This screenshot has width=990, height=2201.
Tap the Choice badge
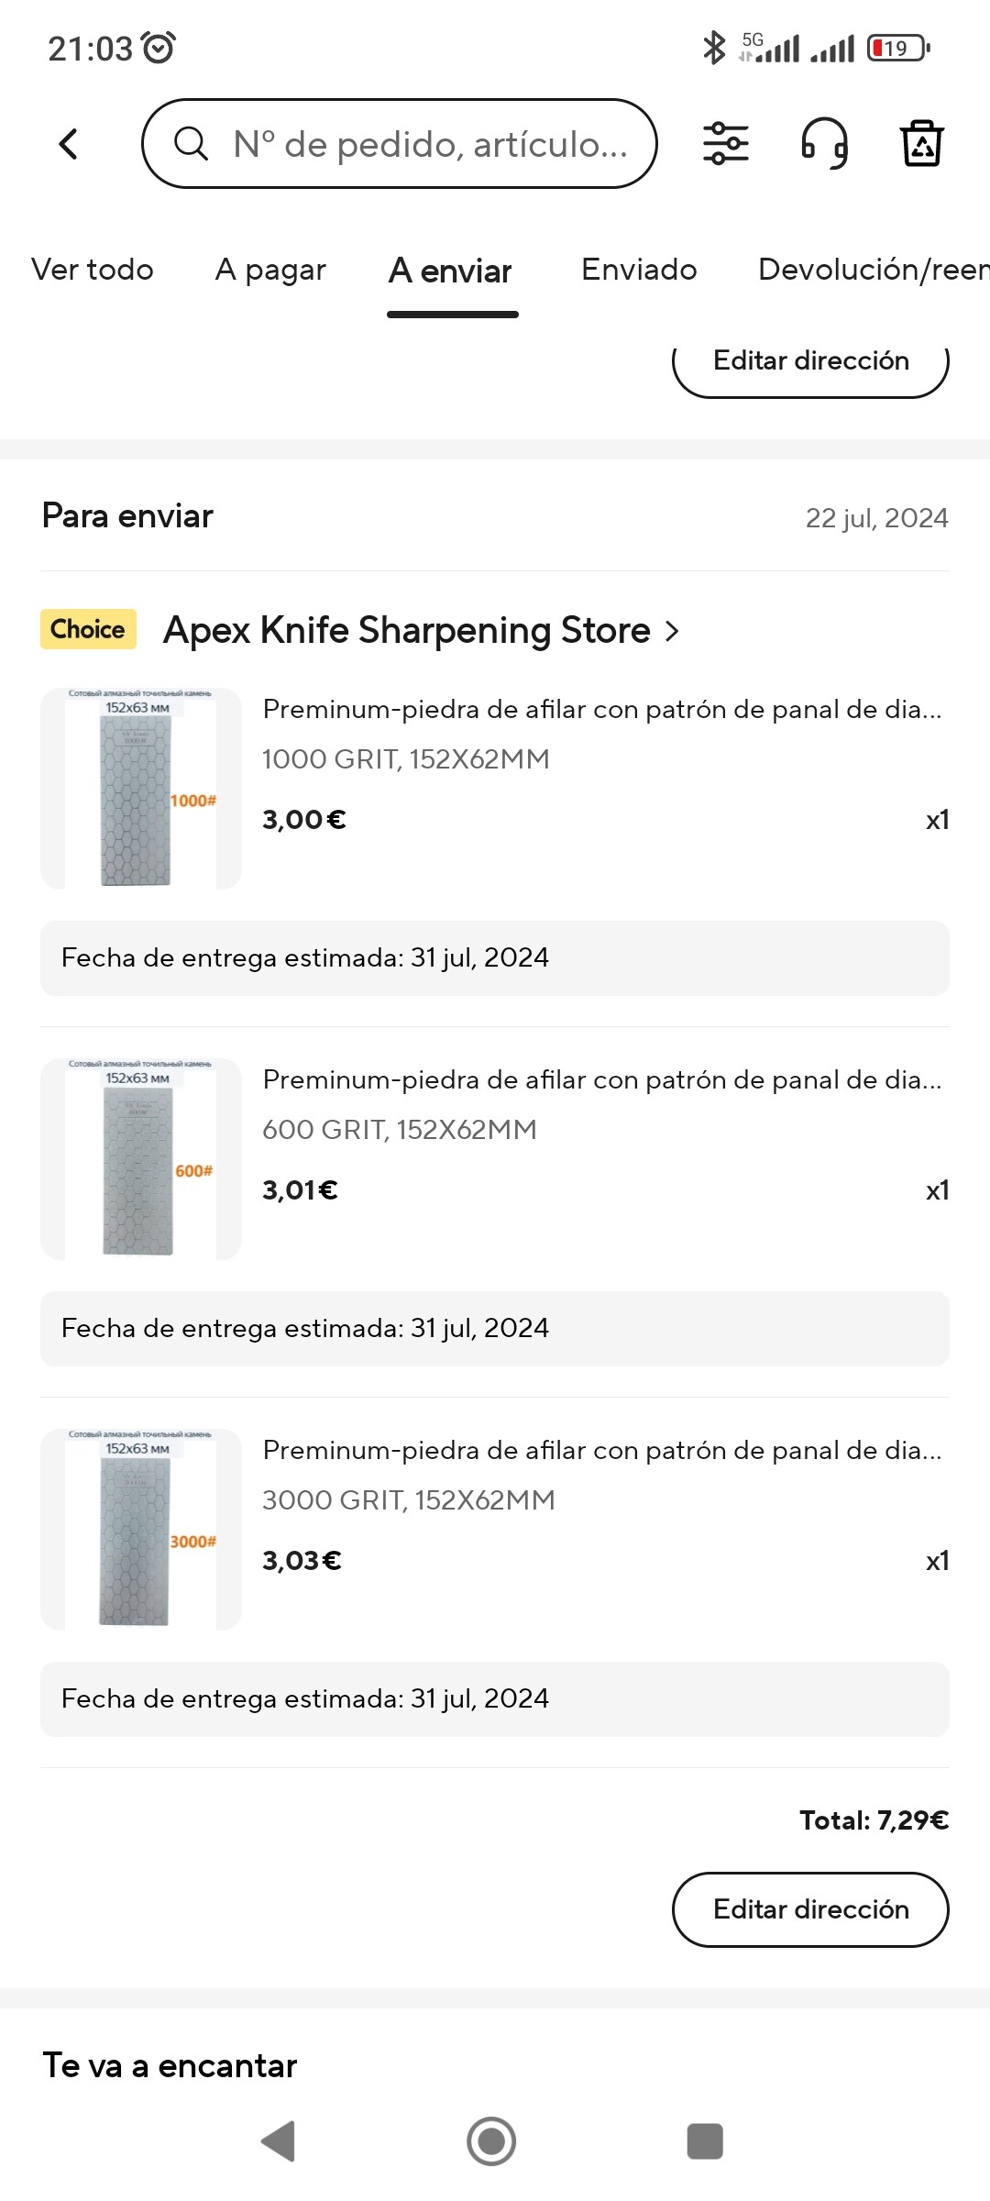88,629
